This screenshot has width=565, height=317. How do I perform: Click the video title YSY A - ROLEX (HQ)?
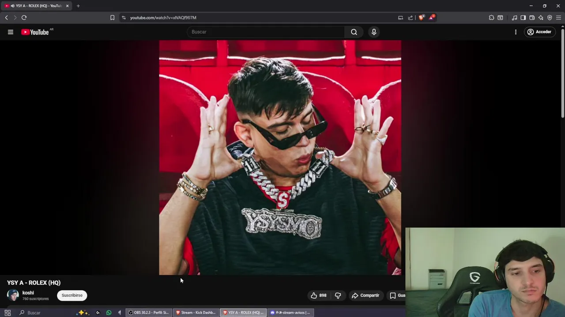coord(34,283)
